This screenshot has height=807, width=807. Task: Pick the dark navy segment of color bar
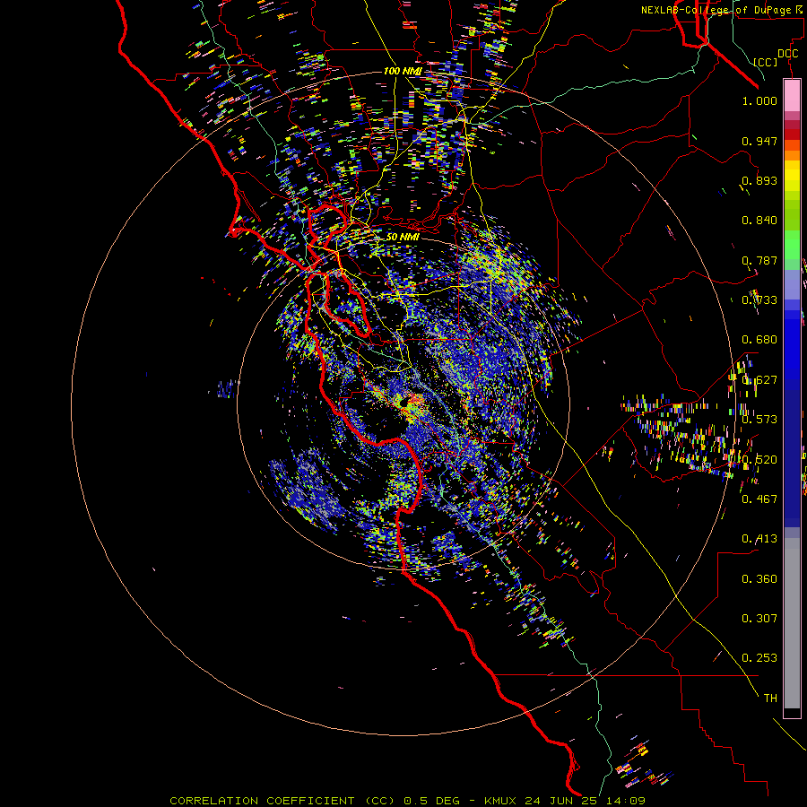[x=792, y=458]
